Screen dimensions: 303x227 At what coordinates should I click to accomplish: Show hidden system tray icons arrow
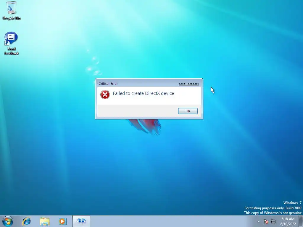point(259,221)
